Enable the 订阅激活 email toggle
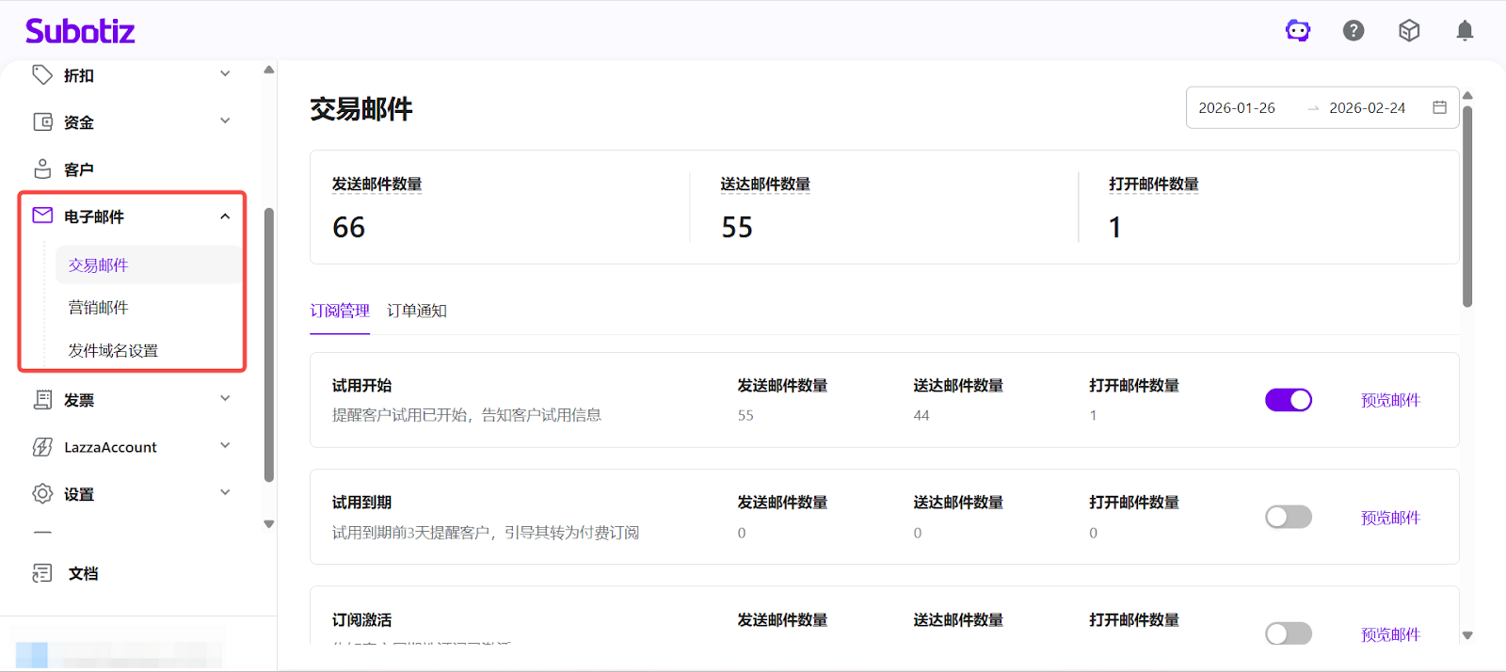The image size is (1506, 672). pos(1288,633)
